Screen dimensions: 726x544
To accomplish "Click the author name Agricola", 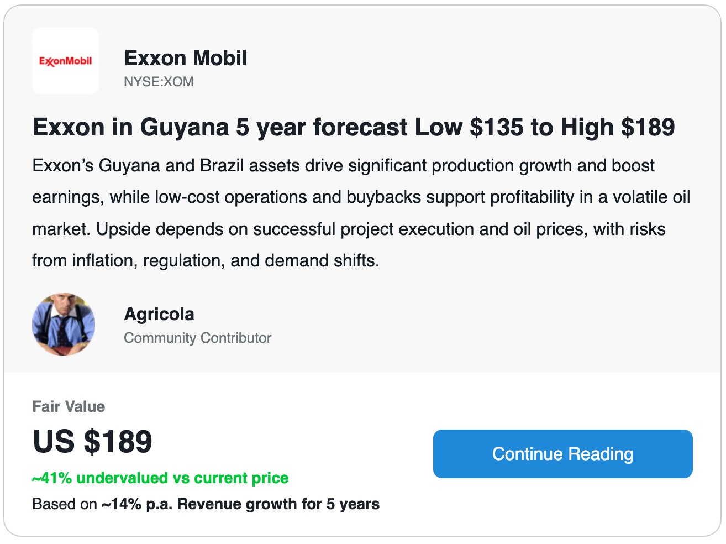I will click(x=159, y=314).
